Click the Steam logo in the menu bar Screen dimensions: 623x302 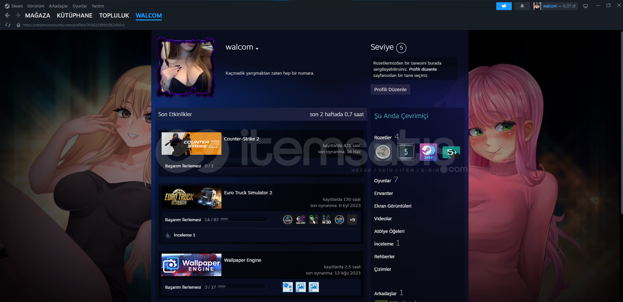tap(7, 6)
